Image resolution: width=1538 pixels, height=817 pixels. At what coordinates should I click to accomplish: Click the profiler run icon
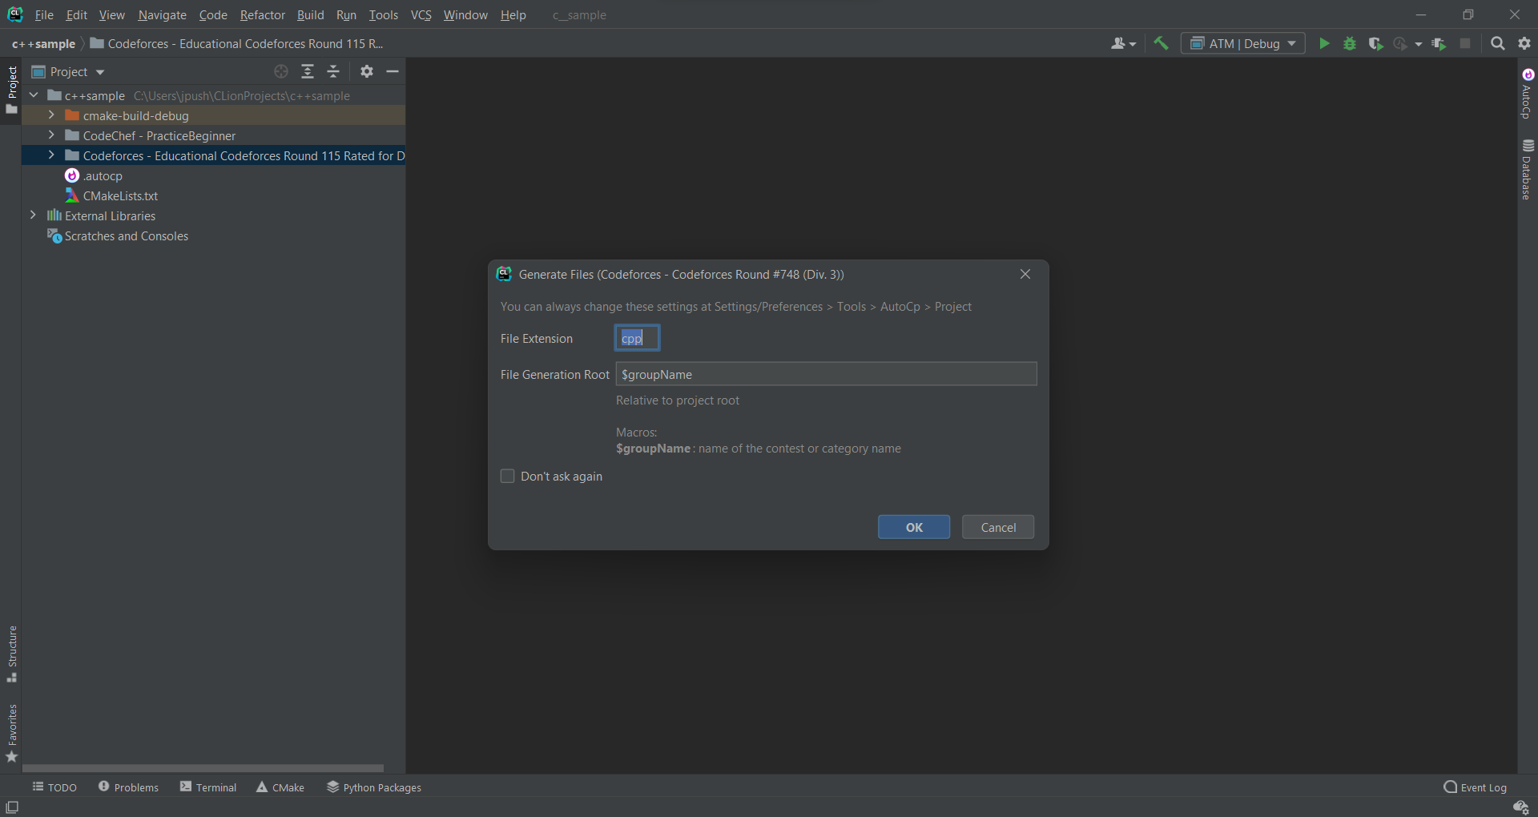point(1400,43)
